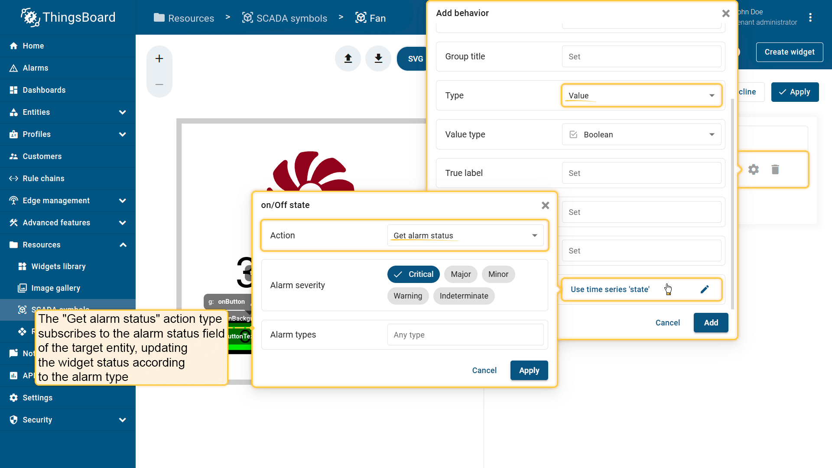The height and width of the screenshot is (468, 832).
Task: Open the Action dropdown showing Get alarm status
Action: click(465, 235)
